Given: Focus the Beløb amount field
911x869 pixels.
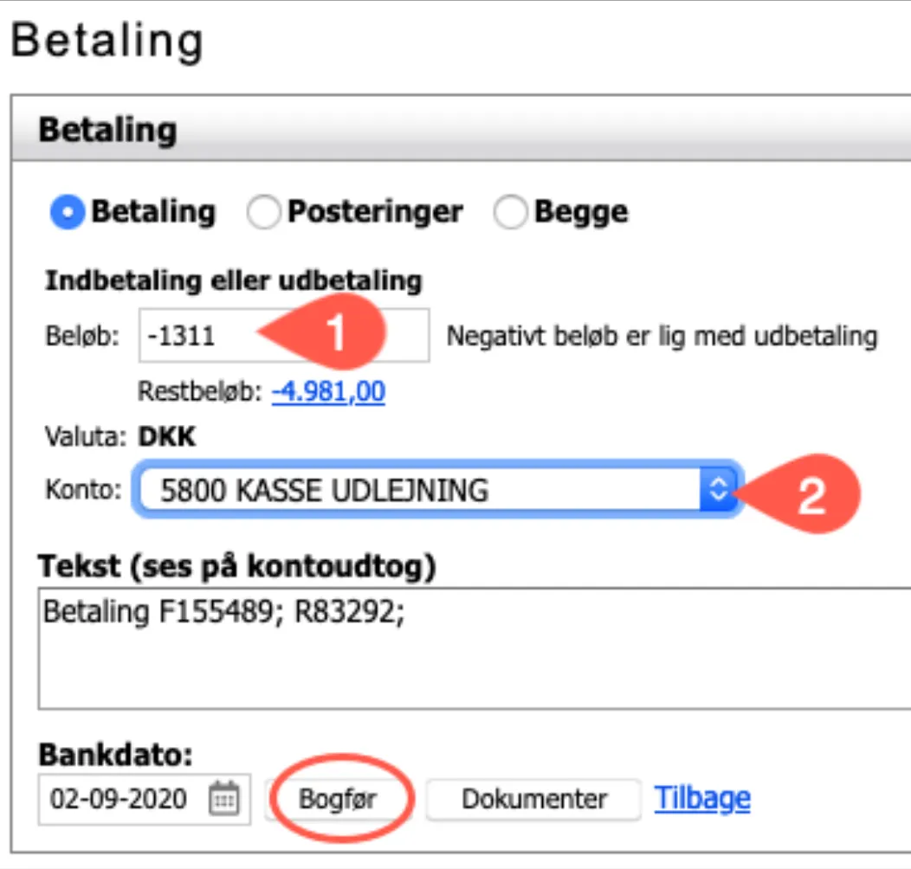Looking at the screenshot, I should click(199, 336).
